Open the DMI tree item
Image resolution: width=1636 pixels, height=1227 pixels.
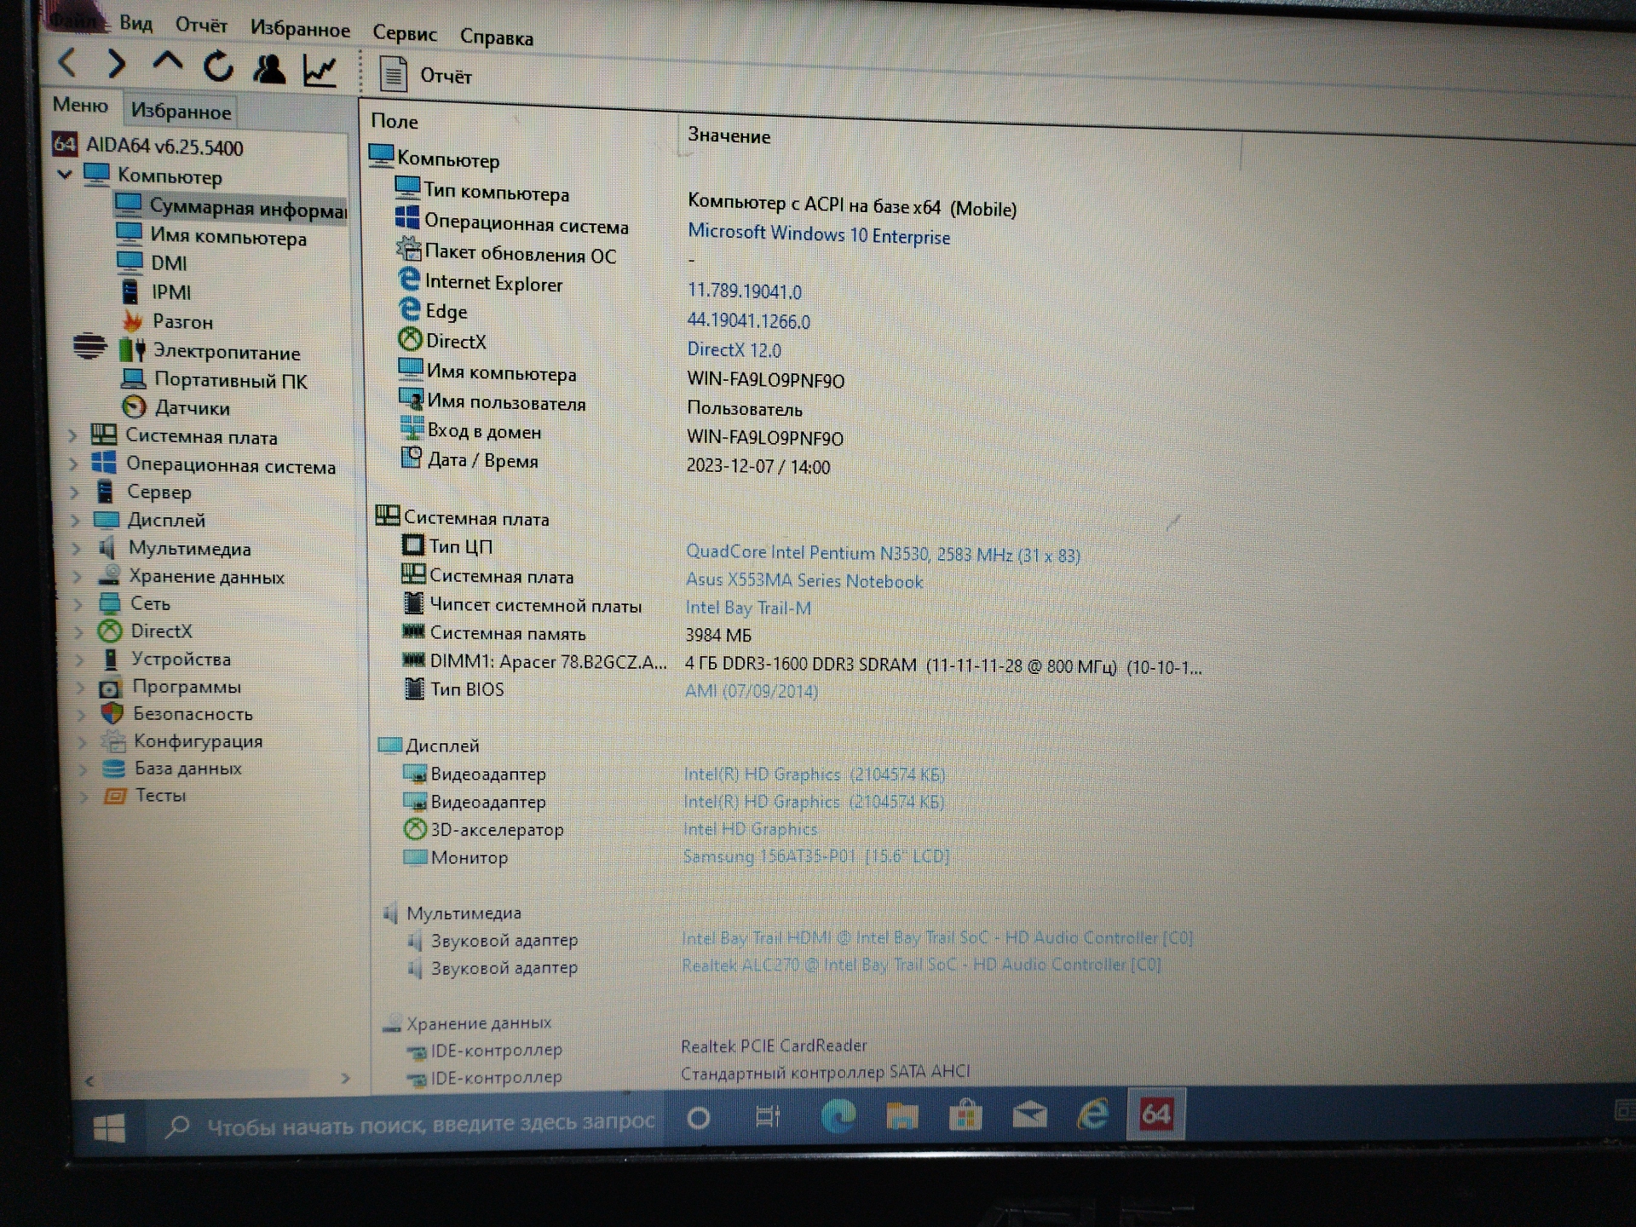coord(169,263)
